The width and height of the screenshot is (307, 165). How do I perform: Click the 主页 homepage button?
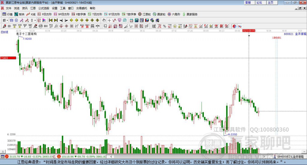(272, 2)
